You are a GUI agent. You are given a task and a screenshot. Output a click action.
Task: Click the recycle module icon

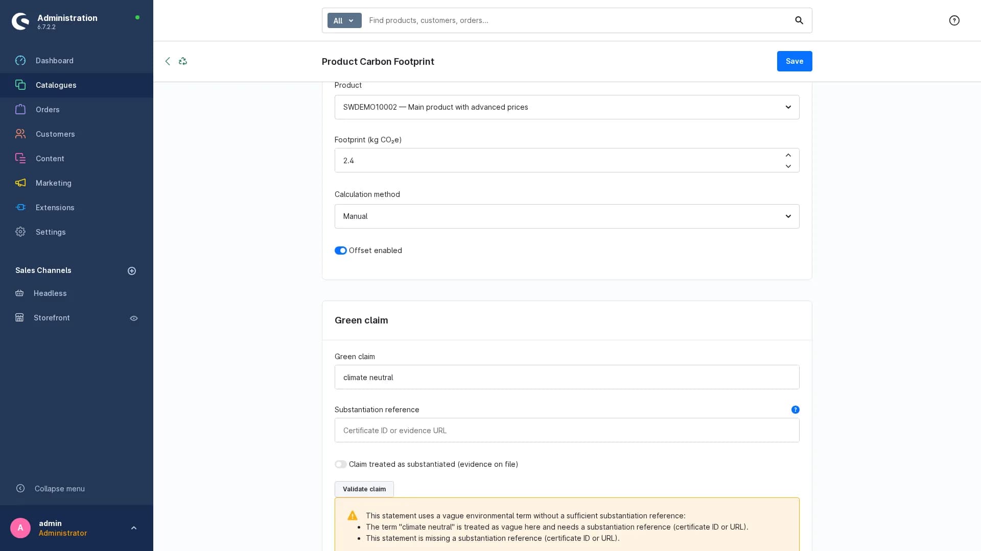click(183, 61)
